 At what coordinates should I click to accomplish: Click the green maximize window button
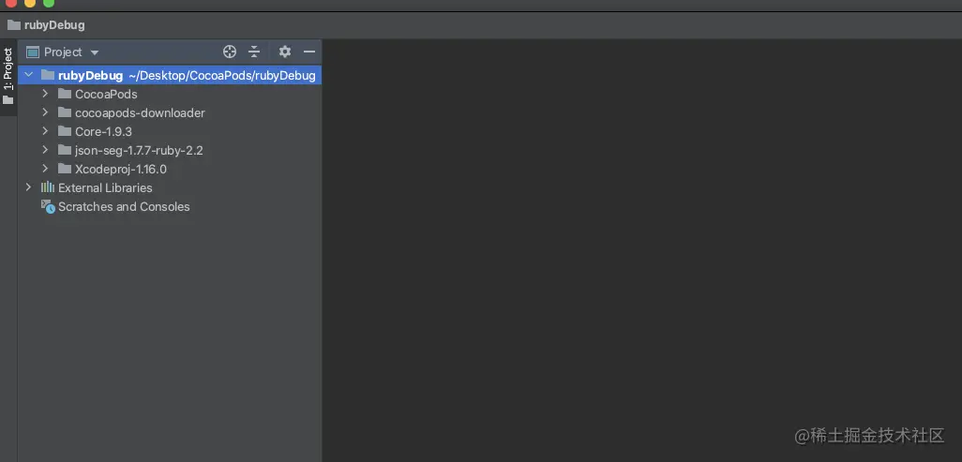49,3
